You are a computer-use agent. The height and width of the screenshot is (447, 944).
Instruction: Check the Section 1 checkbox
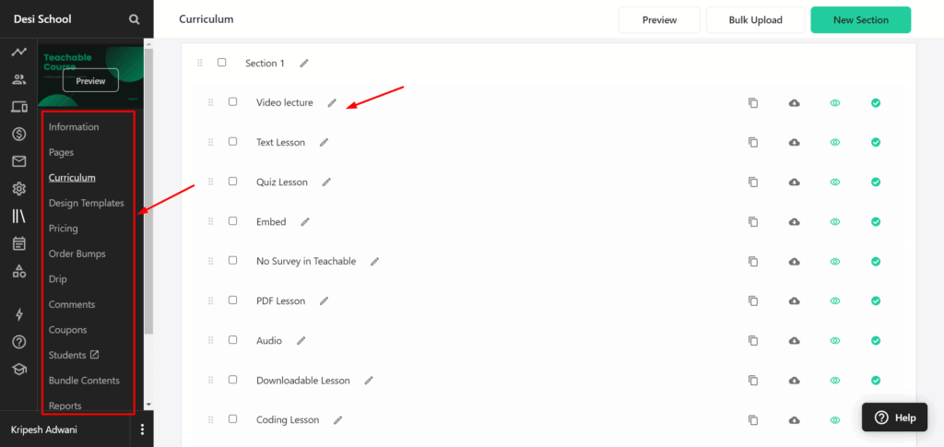click(221, 63)
